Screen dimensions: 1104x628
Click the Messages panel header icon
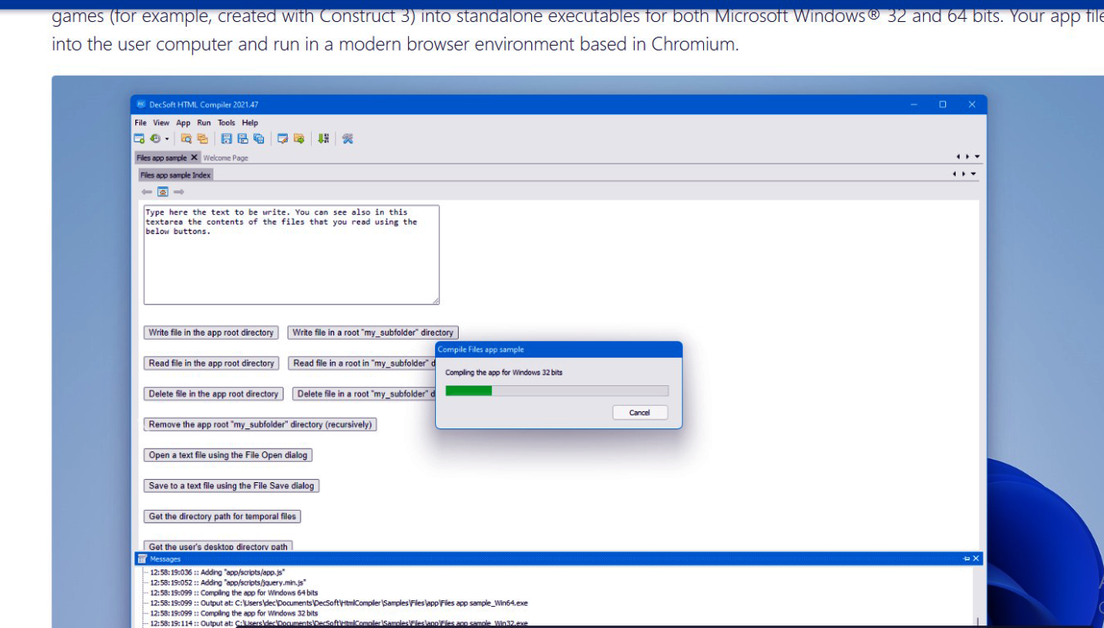coord(142,559)
